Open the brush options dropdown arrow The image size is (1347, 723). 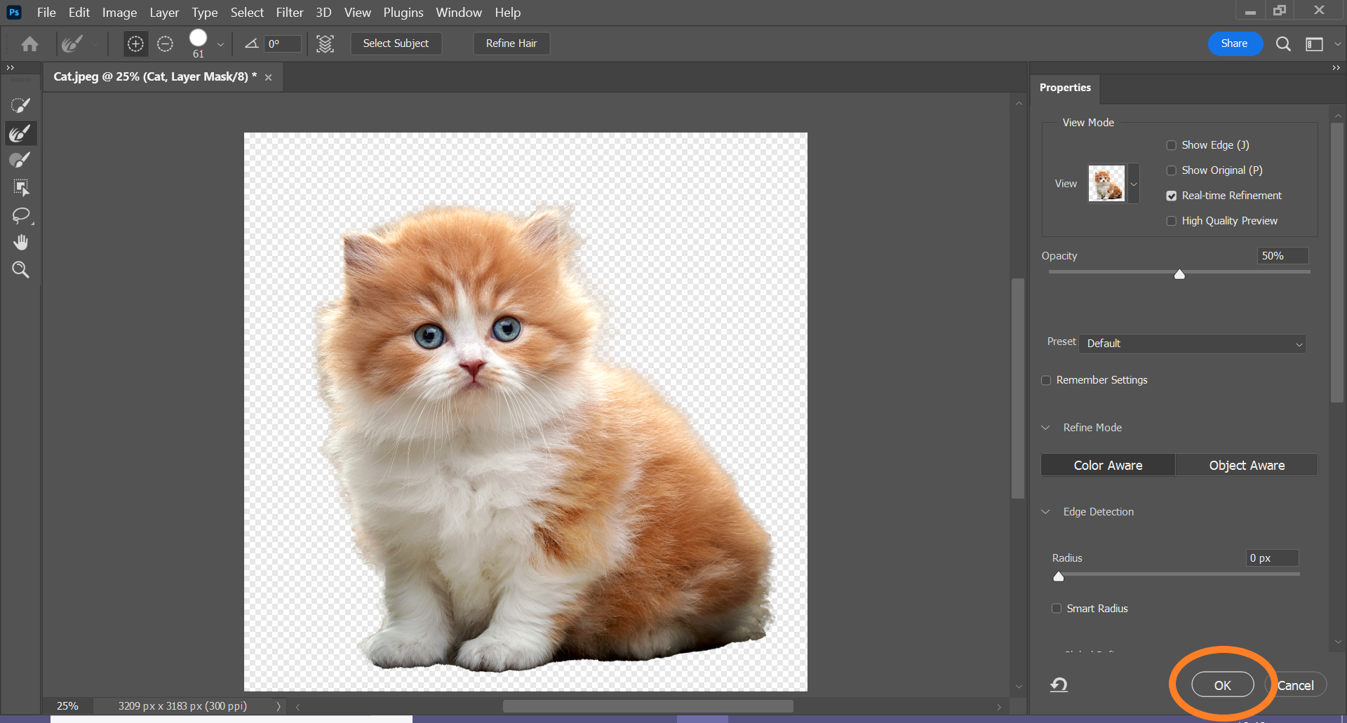click(x=220, y=44)
